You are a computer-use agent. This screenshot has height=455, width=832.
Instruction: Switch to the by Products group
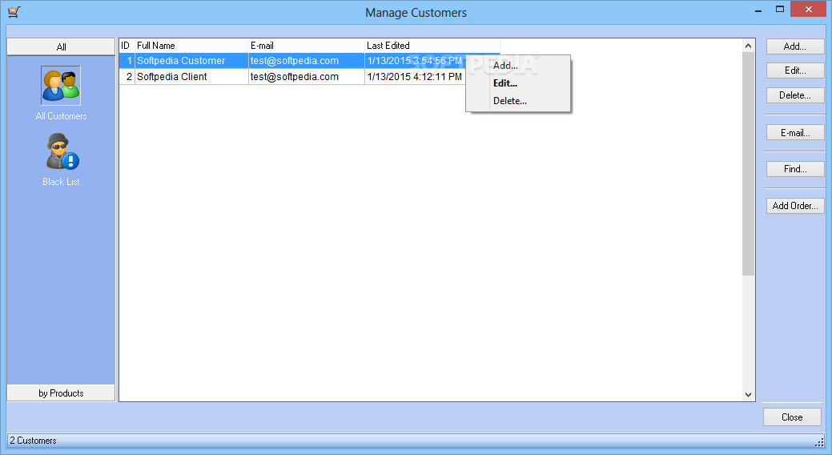[x=61, y=393]
